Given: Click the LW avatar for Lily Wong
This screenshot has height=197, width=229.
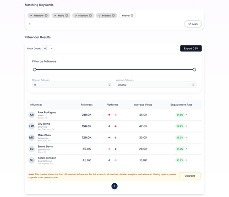Looking at the screenshot, I should [32, 126].
